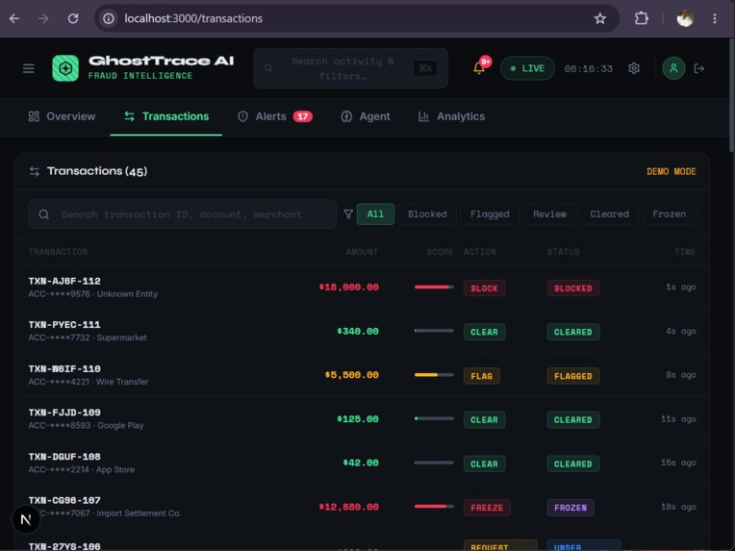View site information icon in address bar
The image size is (735, 551).
(109, 18)
